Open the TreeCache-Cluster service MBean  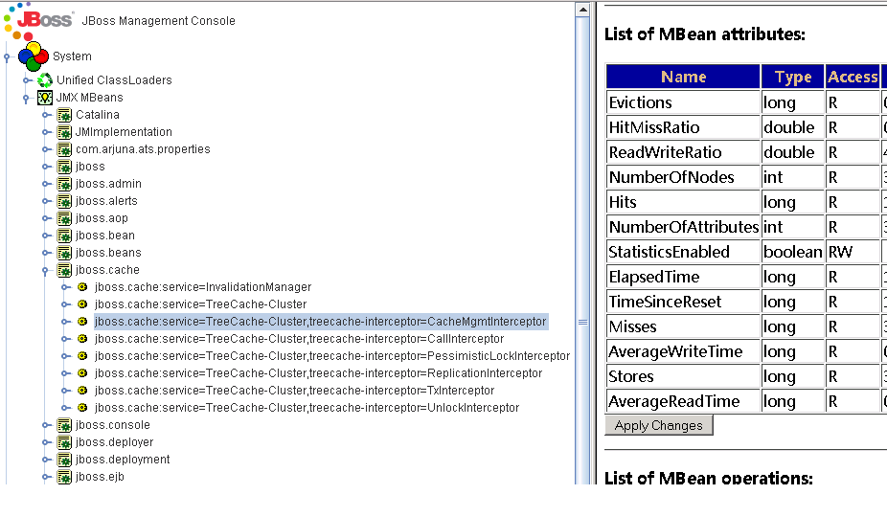tap(201, 304)
